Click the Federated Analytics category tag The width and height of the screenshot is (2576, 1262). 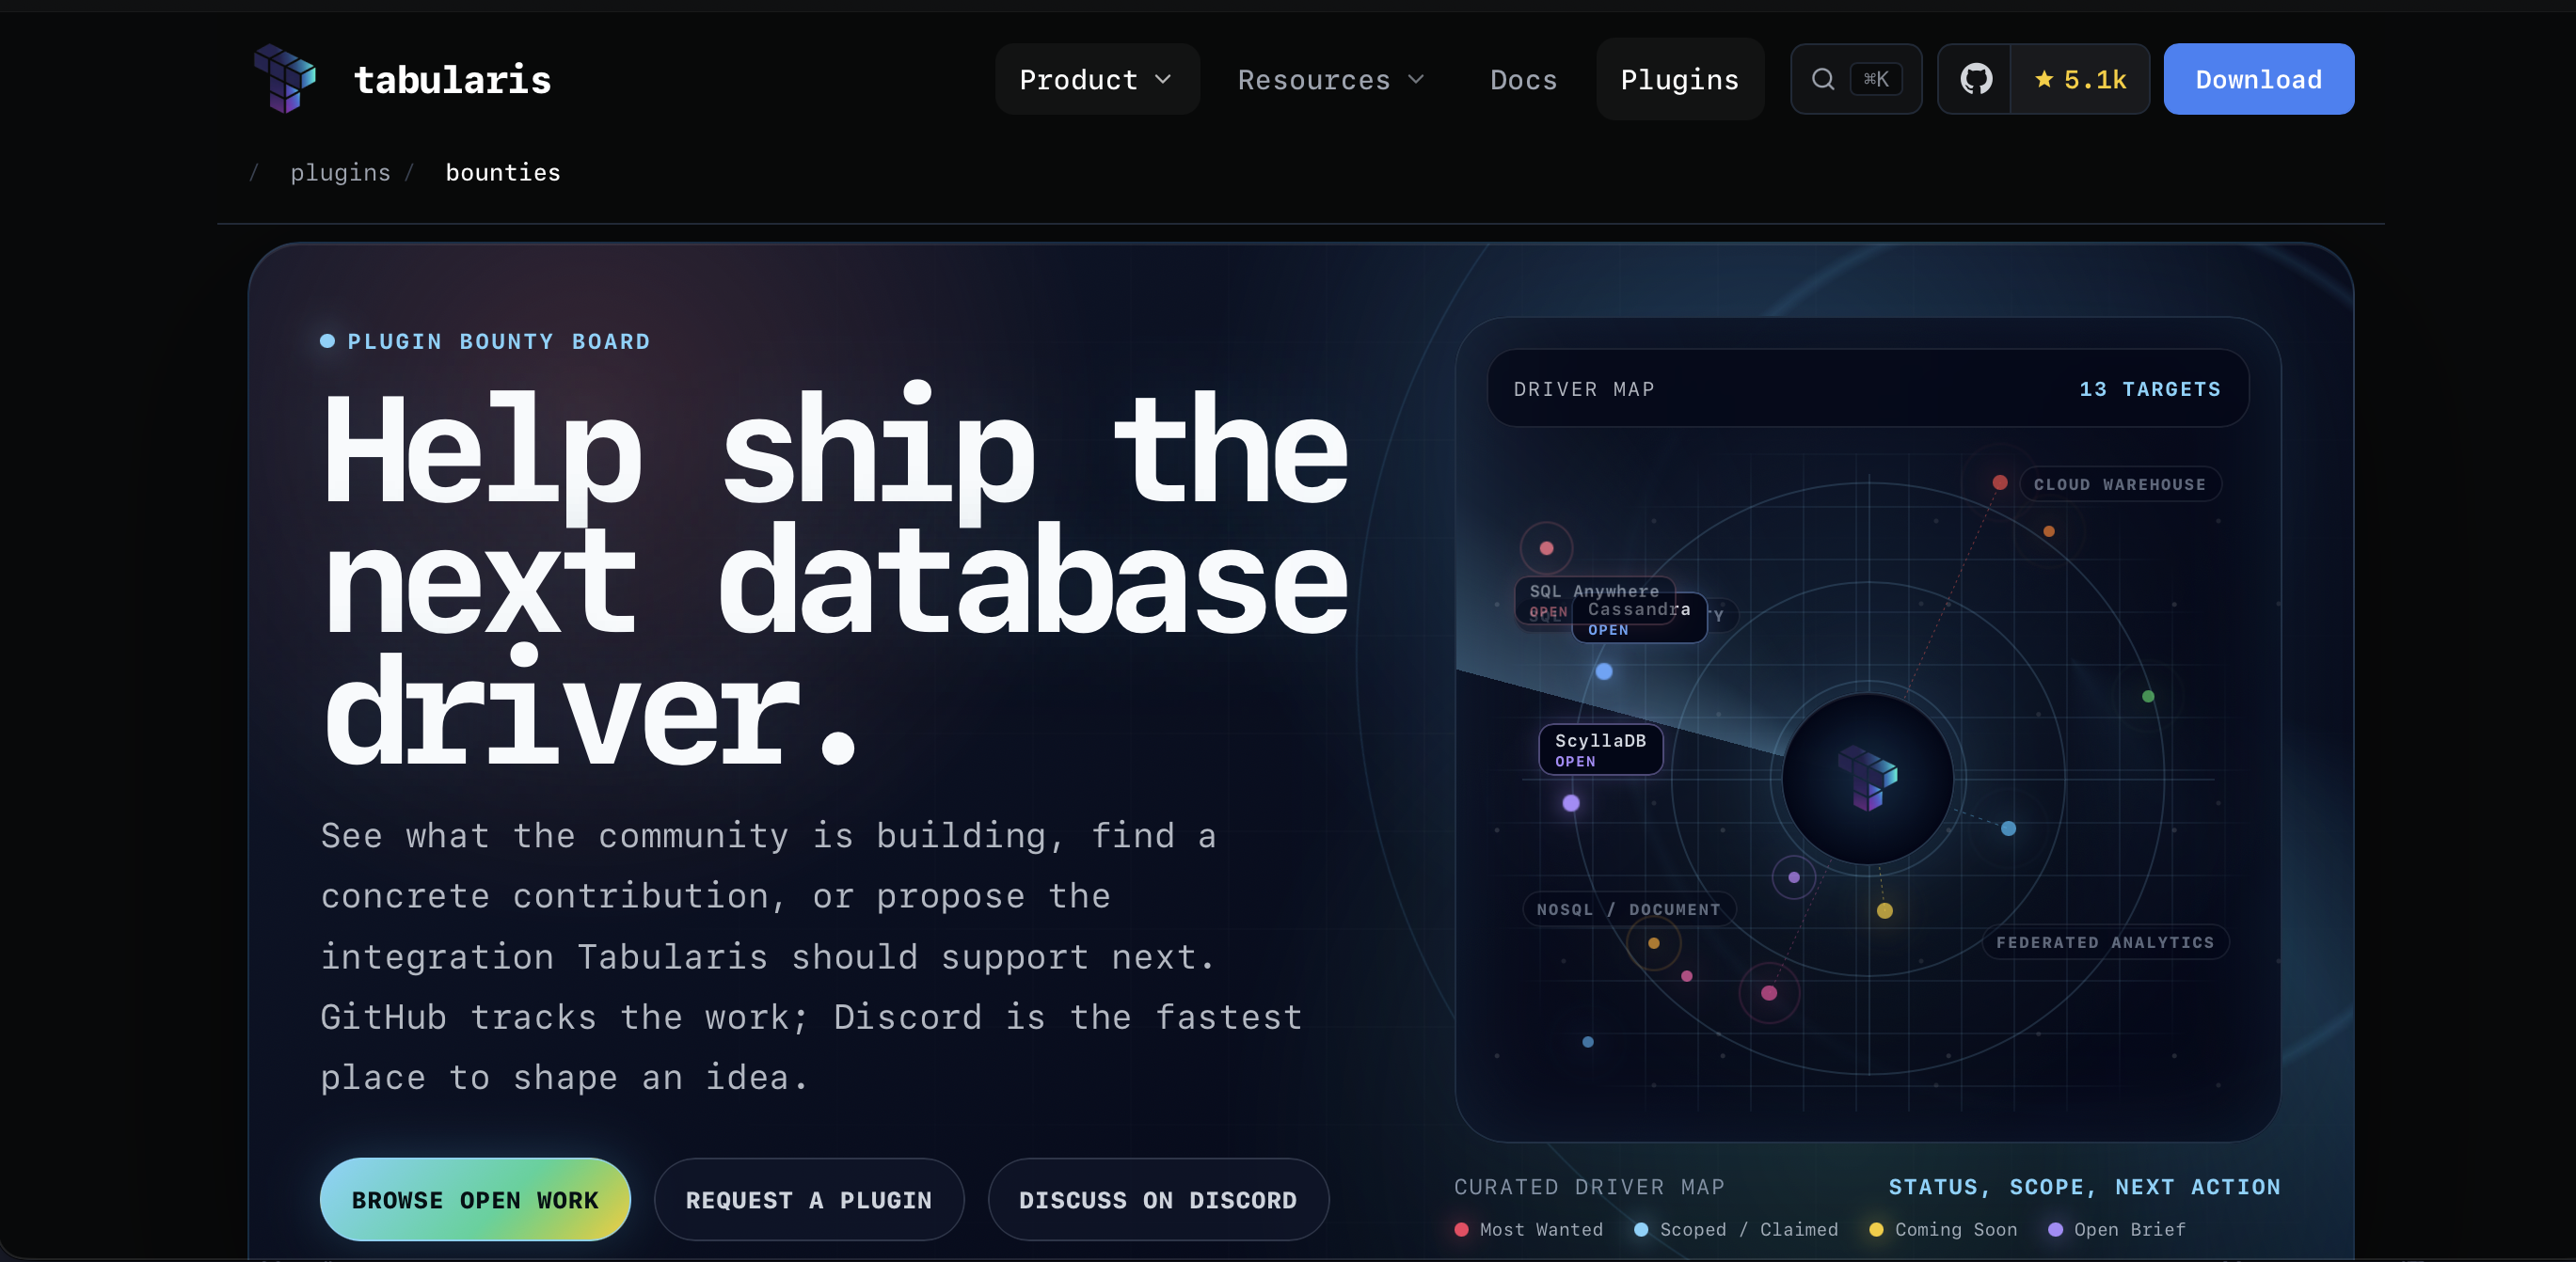point(2105,941)
